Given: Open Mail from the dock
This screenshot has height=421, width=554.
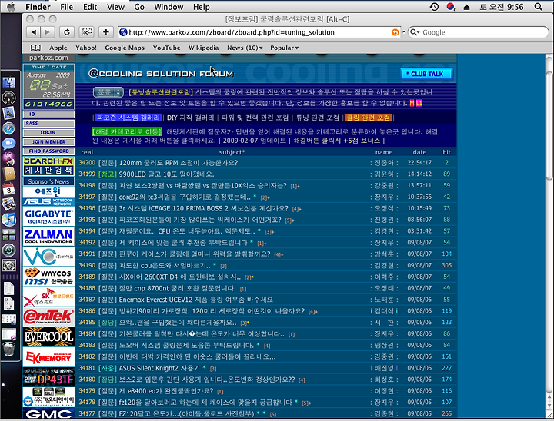Looking at the screenshot, I should [8, 113].
